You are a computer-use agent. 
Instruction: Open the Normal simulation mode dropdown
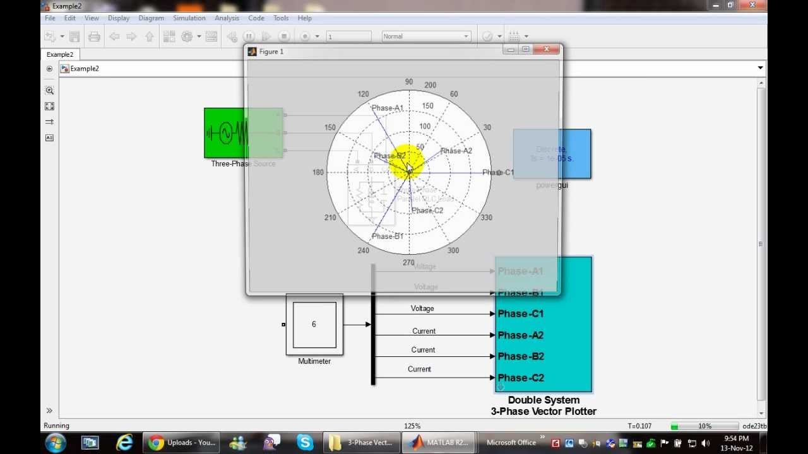pyautogui.click(x=426, y=37)
